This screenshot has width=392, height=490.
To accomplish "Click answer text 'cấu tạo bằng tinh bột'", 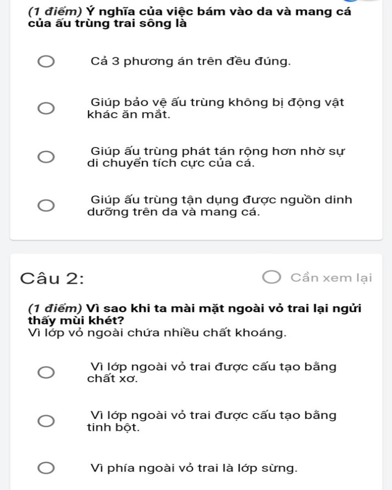I will (212, 421).
